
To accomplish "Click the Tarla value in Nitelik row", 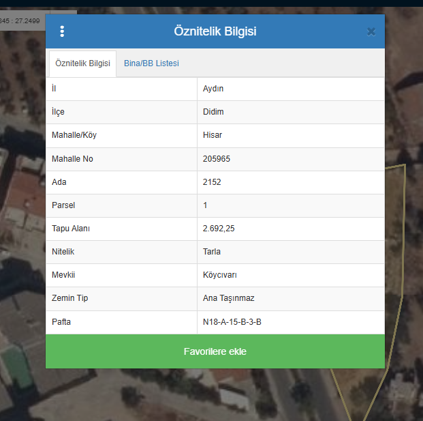I will pos(212,252).
